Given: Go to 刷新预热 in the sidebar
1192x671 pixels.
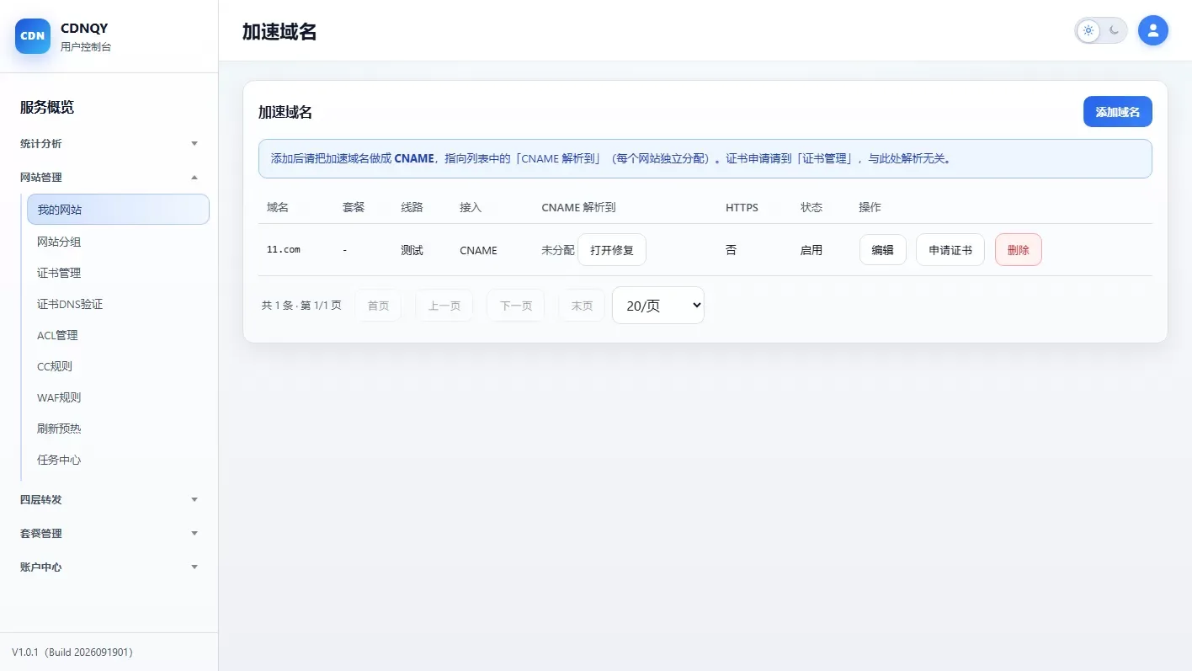Looking at the screenshot, I should coord(118,429).
